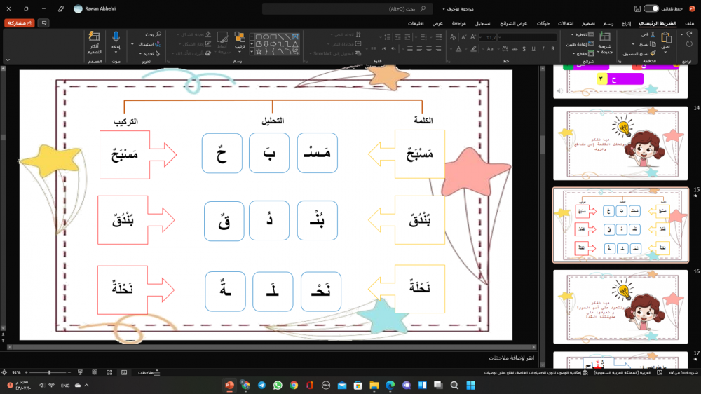Open Telegram from the taskbar
701x394 pixels.
261,385
